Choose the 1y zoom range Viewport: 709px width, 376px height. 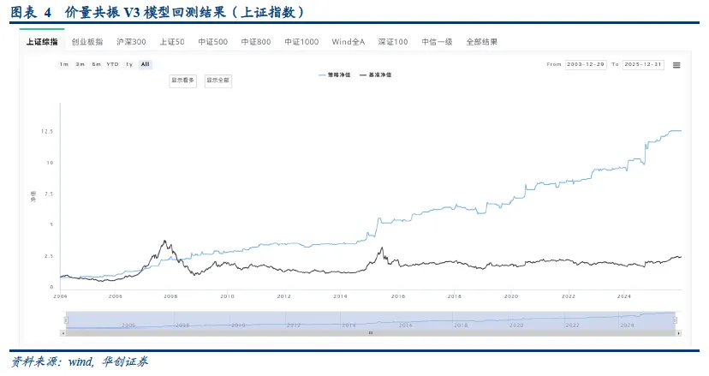coord(129,64)
